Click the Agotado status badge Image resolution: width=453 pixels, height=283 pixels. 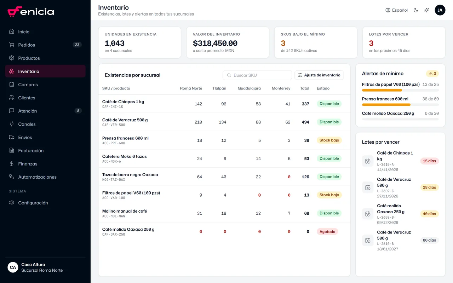327,232
